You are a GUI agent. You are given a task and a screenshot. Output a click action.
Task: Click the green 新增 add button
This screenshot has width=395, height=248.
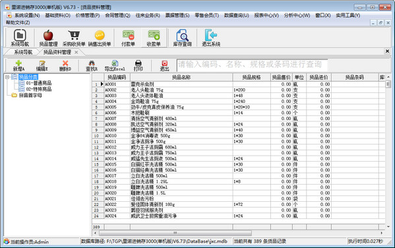tap(18, 65)
